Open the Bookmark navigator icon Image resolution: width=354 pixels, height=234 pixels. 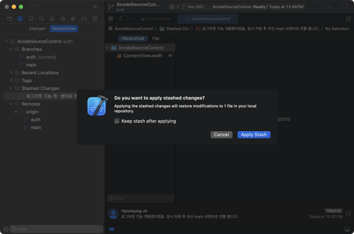point(31,18)
